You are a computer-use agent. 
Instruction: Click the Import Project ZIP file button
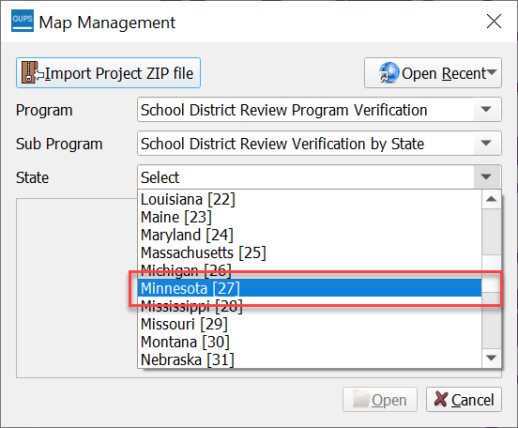[108, 73]
